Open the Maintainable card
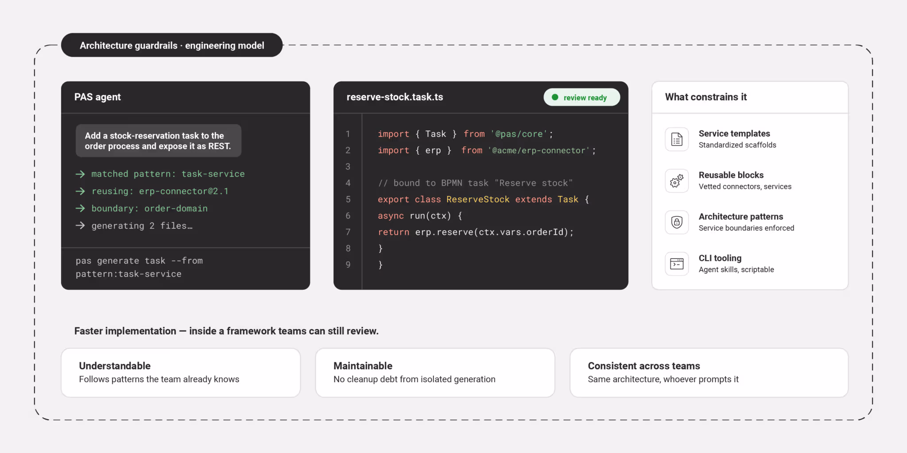Image resolution: width=907 pixels, height=453 pixels. coord(435,372)
